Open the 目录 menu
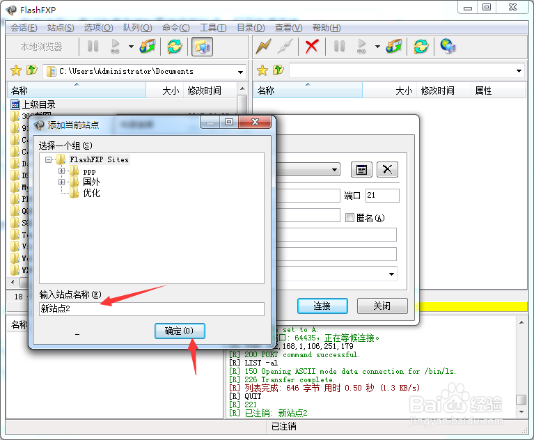This screenshot has width=534, height=440. click(x=251, y=28)
